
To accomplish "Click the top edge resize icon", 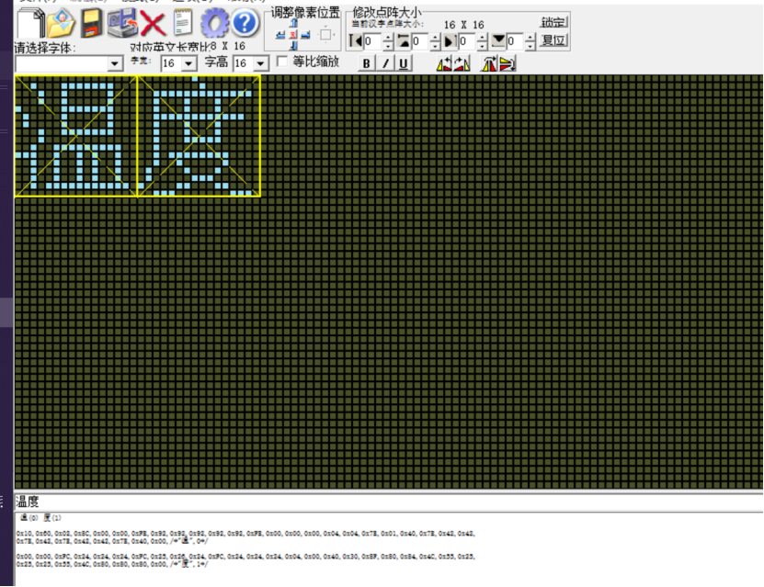I will tap(403, 41).
